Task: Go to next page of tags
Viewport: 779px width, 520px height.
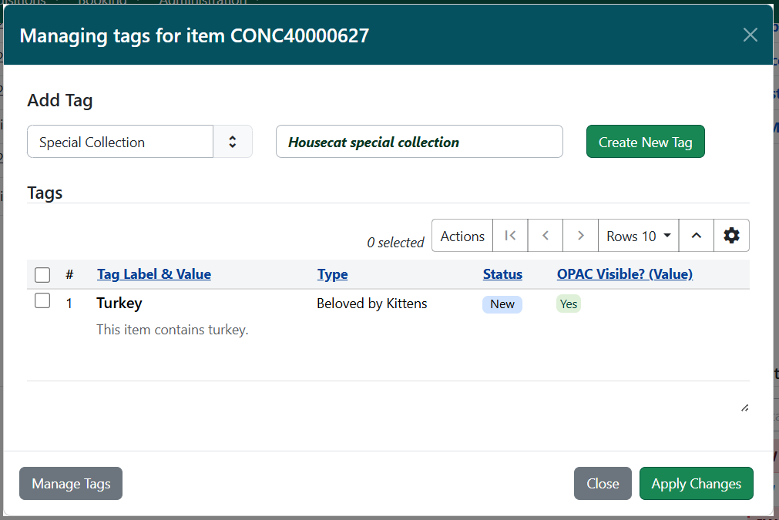Action: 581,236
